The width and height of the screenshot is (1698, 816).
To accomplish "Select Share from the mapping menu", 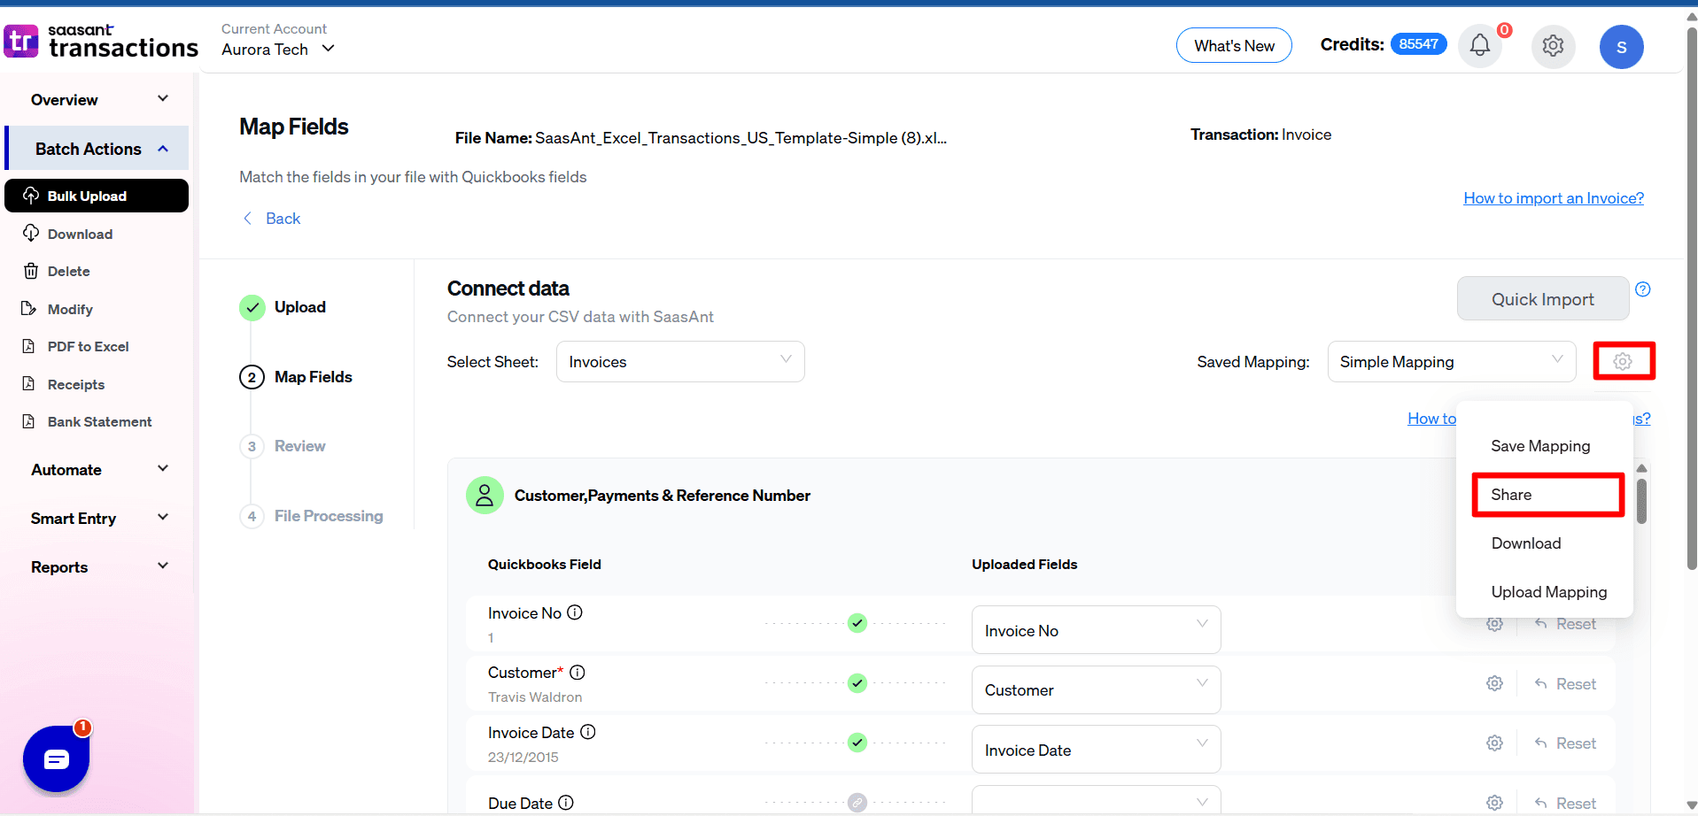I will point(1547,495).
